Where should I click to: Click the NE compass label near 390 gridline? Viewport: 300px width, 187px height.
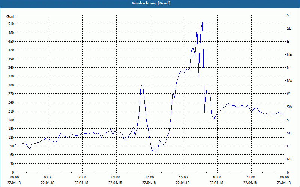point(289,55)
